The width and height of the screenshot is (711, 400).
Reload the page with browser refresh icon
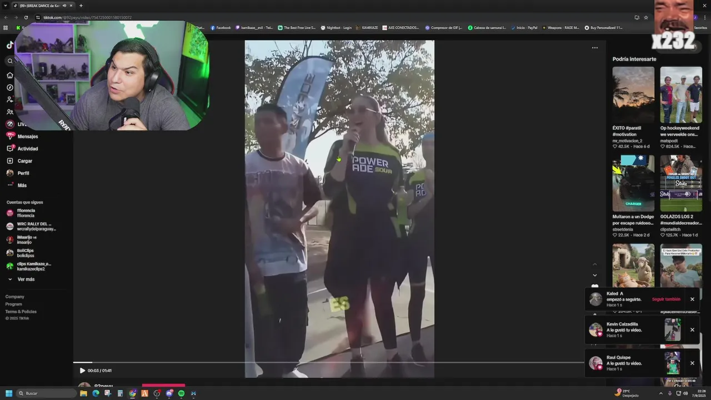coord(26,17)
